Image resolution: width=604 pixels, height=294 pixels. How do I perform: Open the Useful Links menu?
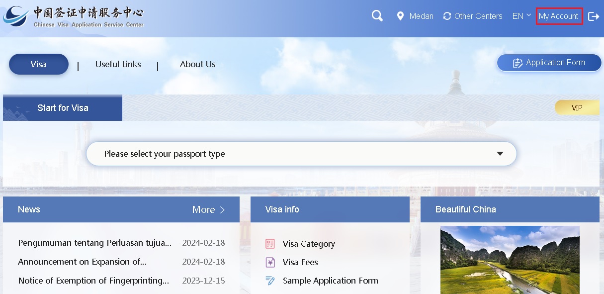tap(118, 64)
